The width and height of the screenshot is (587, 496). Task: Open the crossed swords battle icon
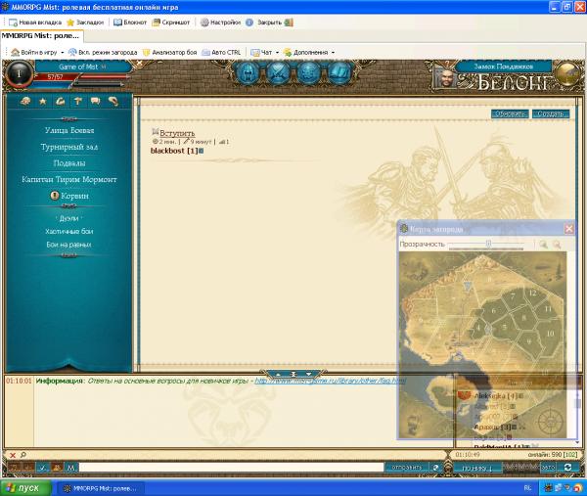coord(278,72)
